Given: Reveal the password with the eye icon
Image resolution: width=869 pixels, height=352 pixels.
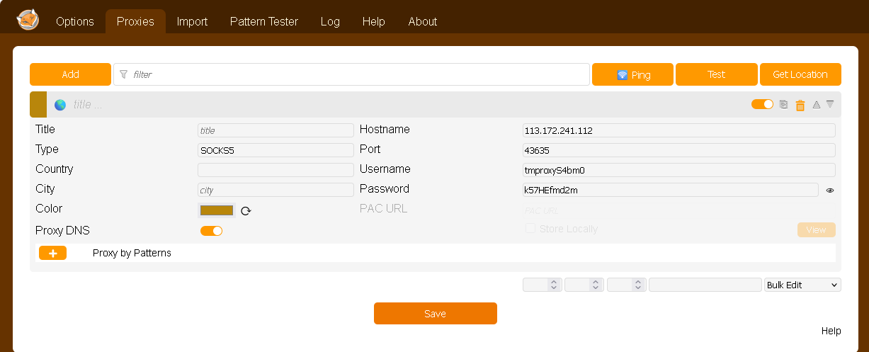Looking at the screenshot, I should (x=830, y=191).
